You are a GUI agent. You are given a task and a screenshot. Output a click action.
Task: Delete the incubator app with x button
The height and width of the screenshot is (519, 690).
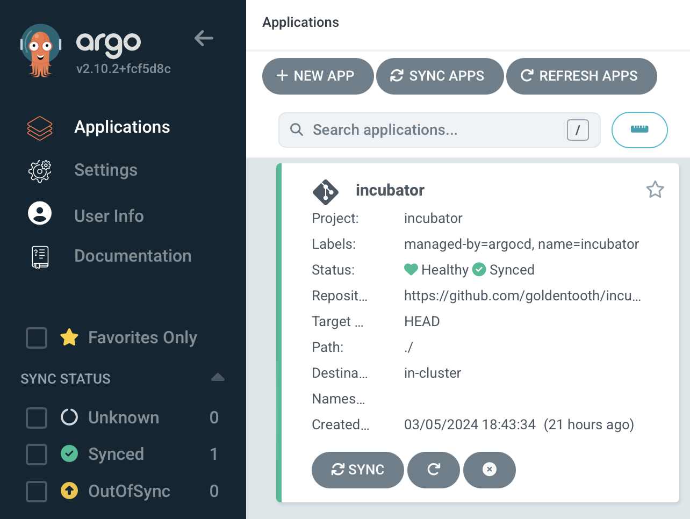click(x=490, y=470)
